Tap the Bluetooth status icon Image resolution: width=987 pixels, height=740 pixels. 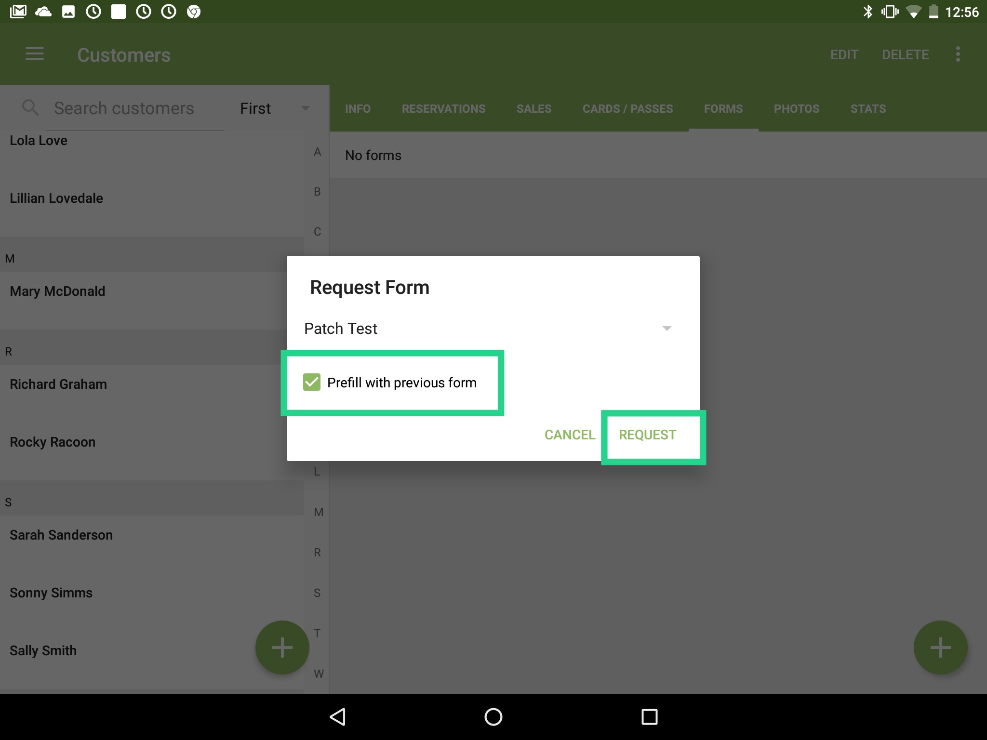pos(869,11)
